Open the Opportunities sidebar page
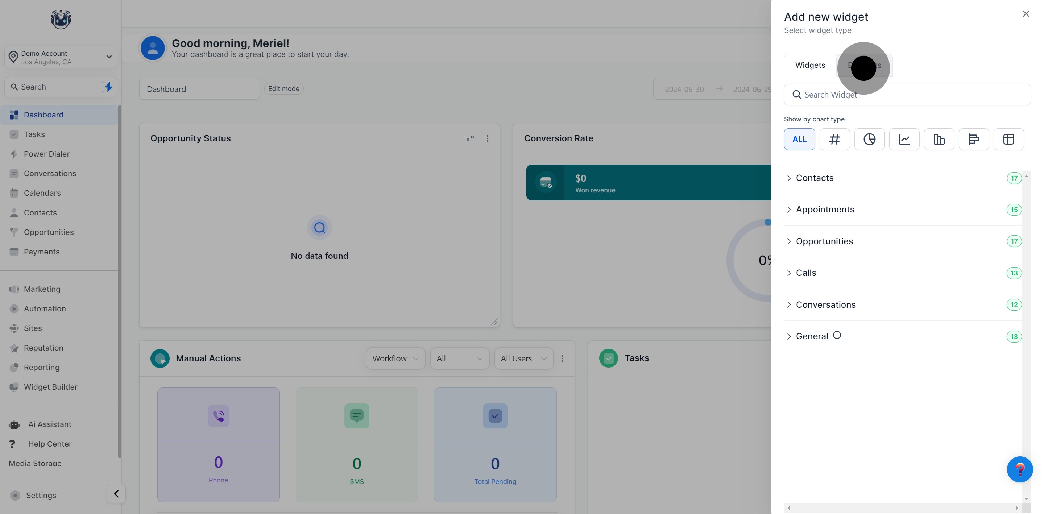The width and height of the screenshot is (1044, 514). [49, 232]
